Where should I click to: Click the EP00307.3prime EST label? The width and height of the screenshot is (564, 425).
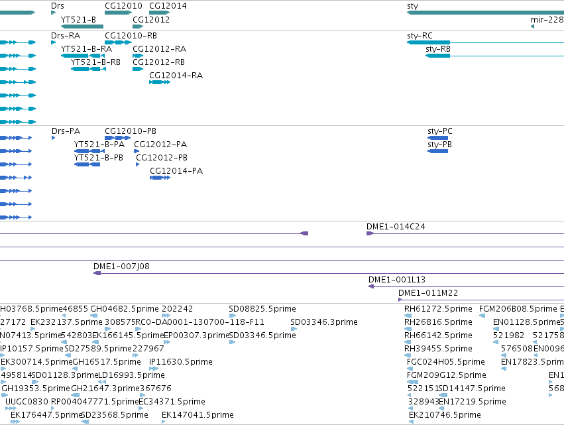pyautogui.click(x=196, y=335)
